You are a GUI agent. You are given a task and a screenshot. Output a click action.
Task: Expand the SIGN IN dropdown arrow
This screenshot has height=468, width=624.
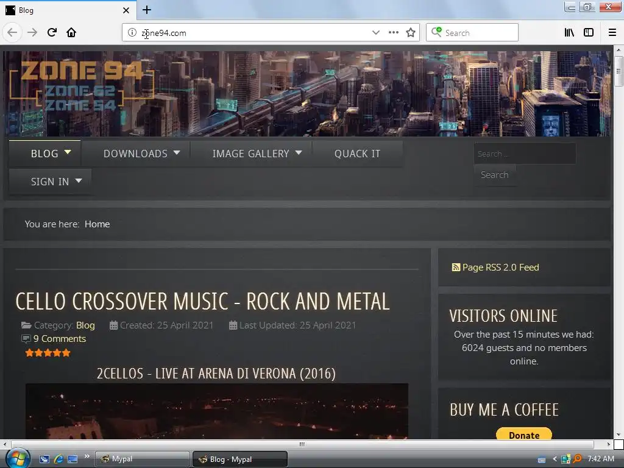(79, 180)
